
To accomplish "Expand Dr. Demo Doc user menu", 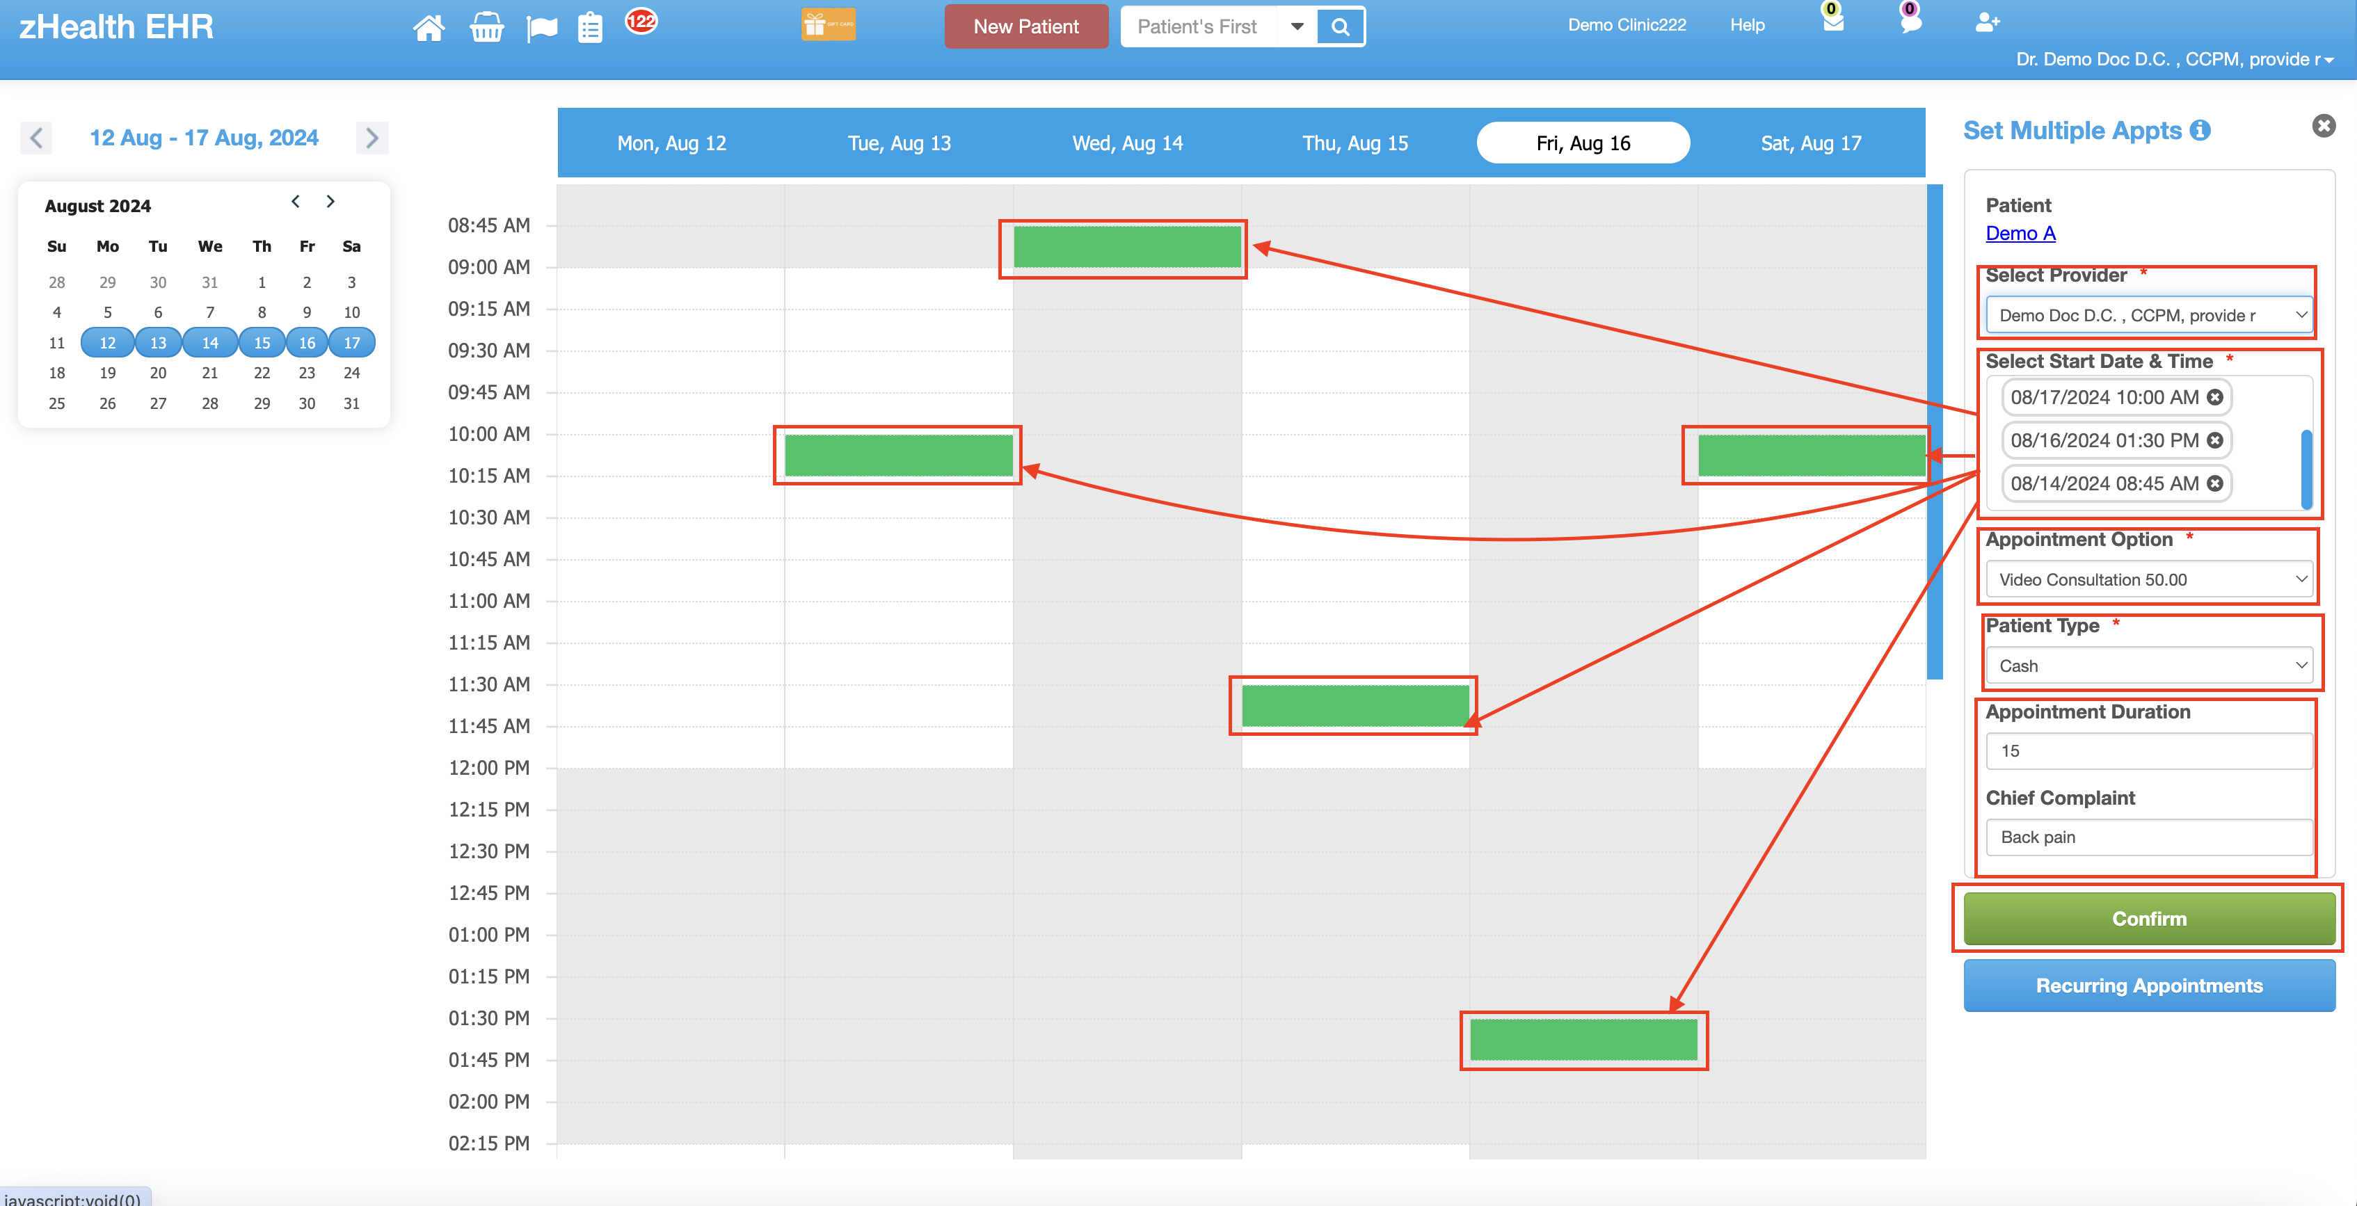I will pos(2174,60).
